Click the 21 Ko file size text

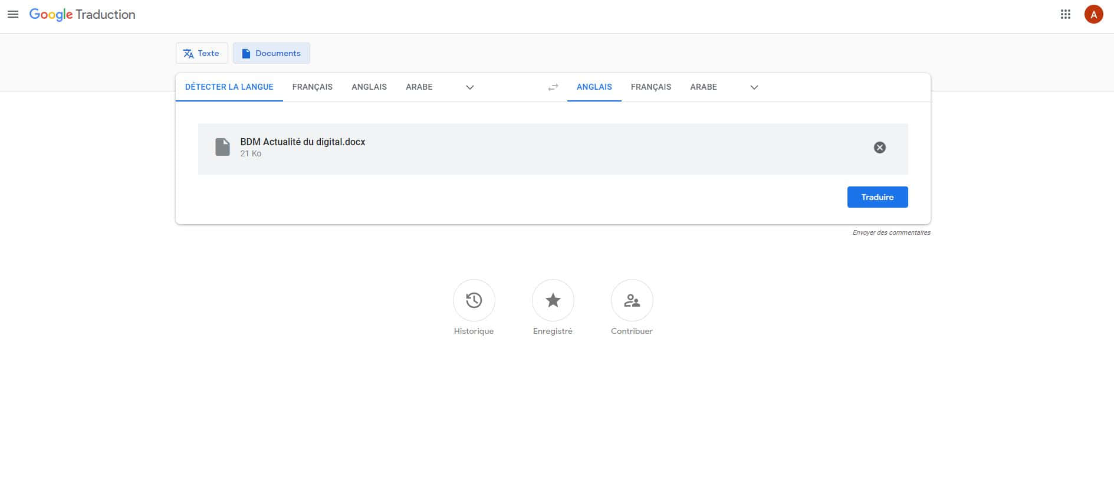pyautogui.click(x=251, y=153)
